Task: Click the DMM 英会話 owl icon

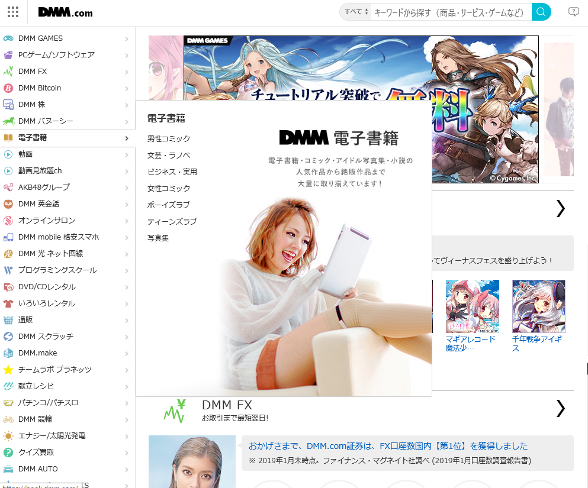Action: [8, 204]
